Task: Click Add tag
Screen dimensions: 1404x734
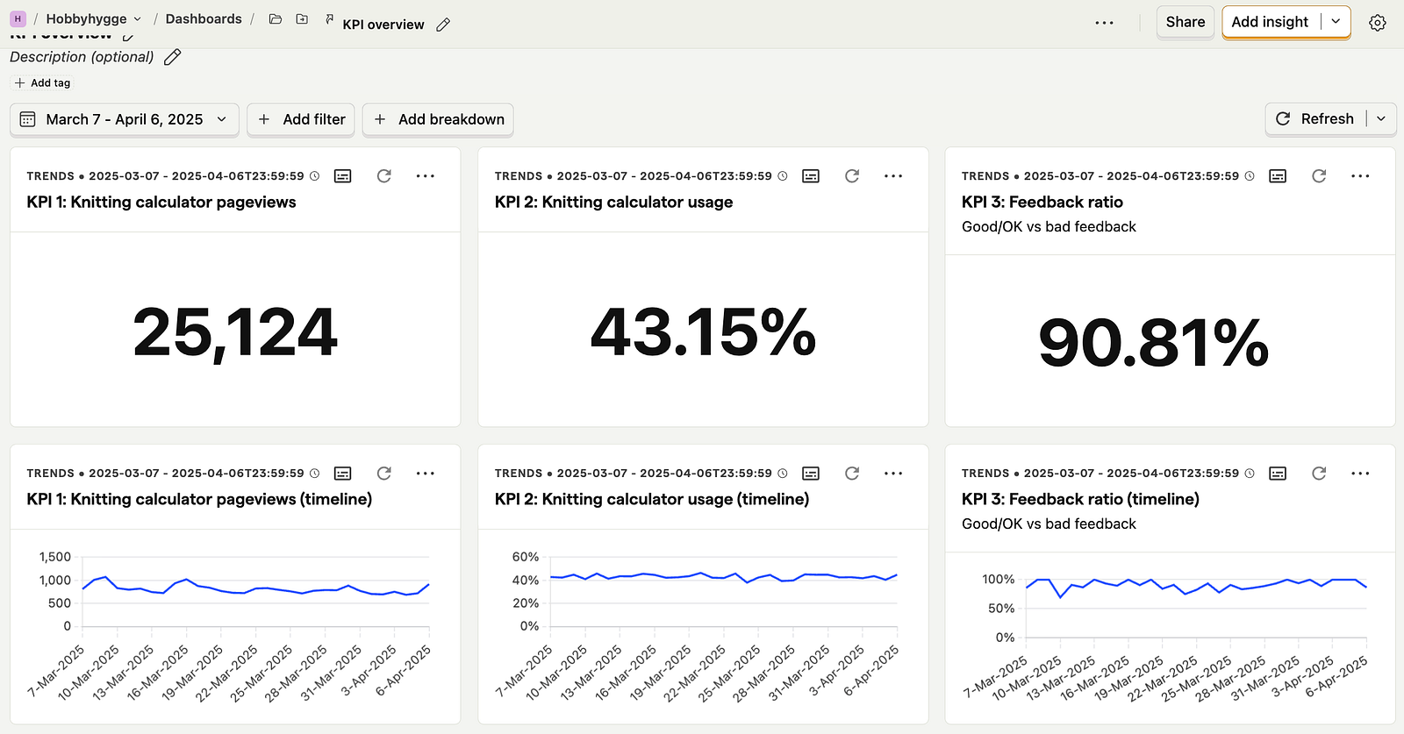Action: [42, 82]
